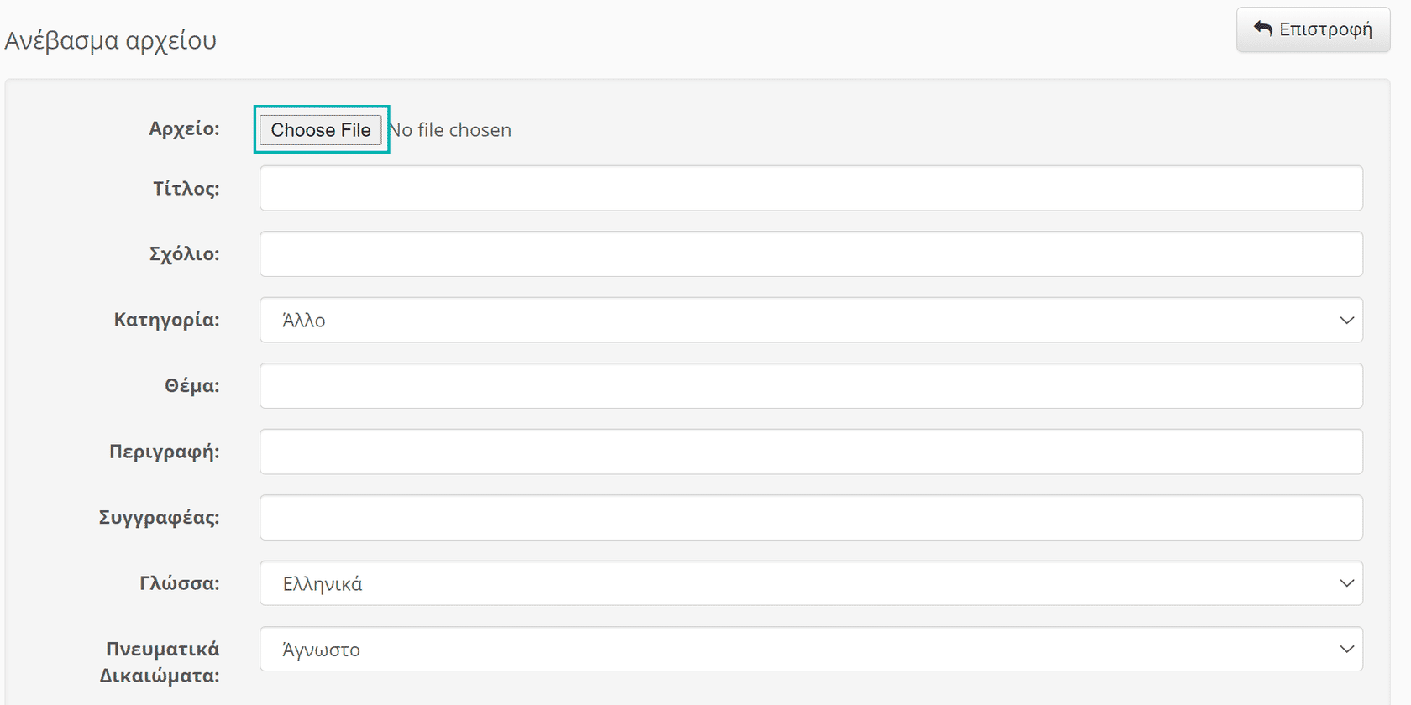Click the Ανέβασμα αρχείου page heading
This screenshot has height=705, width=1411.
click(x=111, y=40)
